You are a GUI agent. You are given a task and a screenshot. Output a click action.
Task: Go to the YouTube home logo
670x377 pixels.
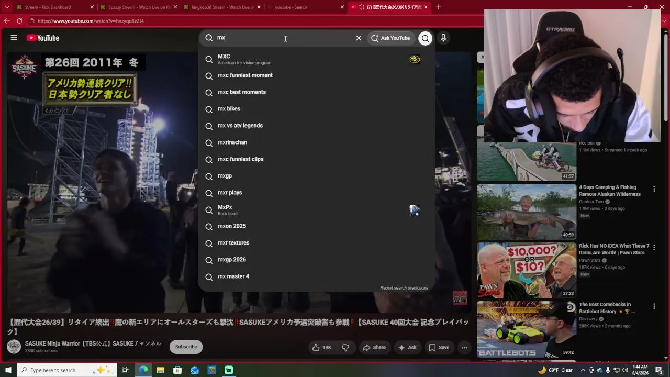43,38
